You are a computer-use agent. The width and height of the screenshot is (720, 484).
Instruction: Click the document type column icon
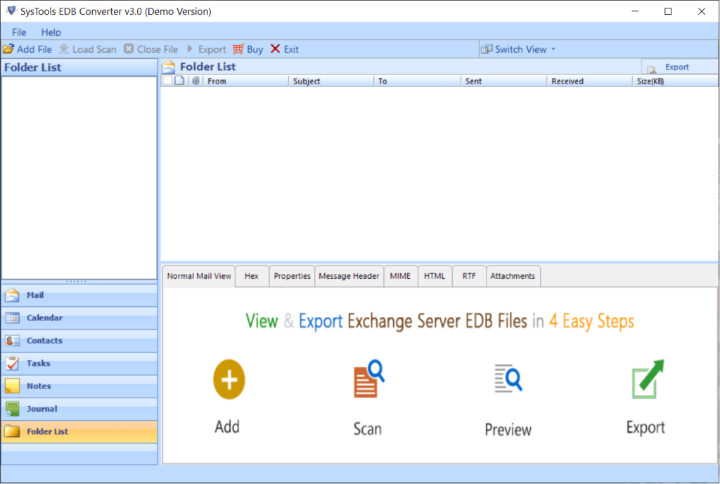179,81
